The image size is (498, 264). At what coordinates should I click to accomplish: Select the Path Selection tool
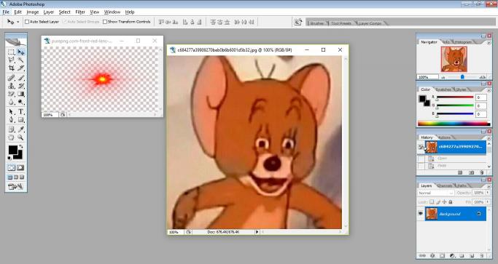click(x=11, y=111)
